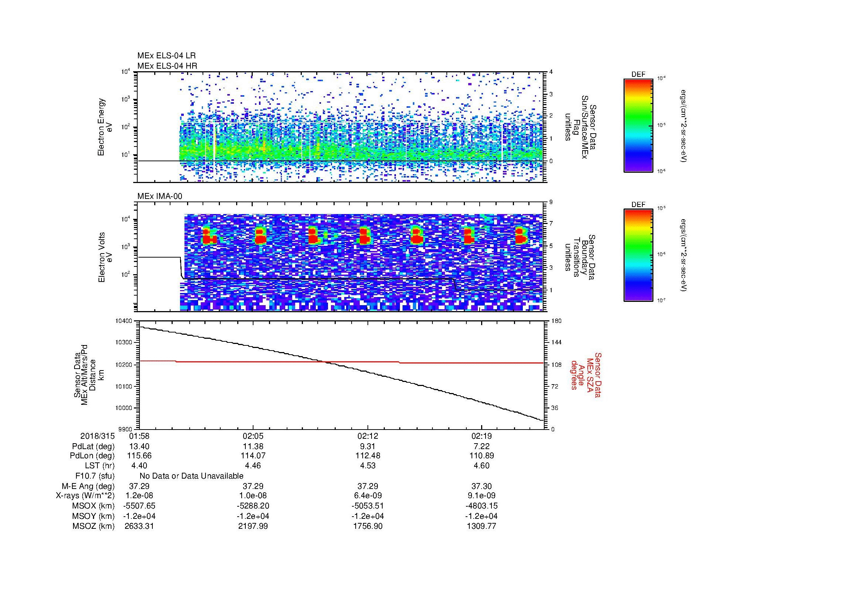Click the 'MEx ELS-04 HR' panel title
The height and width of the screenshot is (610, 863).
click(x=167, y=66)
